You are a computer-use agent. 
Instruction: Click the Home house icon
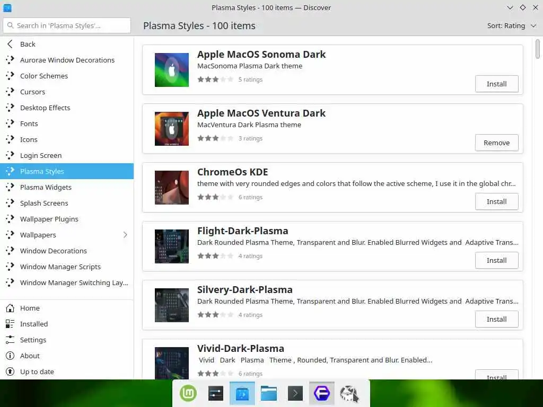point(10,308)
